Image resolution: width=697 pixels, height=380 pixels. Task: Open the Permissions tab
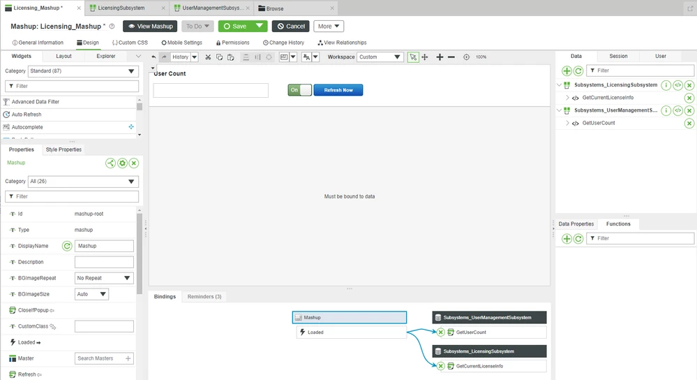pos(232,43)
